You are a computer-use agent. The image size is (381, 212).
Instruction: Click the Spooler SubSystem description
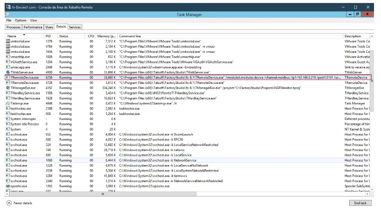[357, 186]
